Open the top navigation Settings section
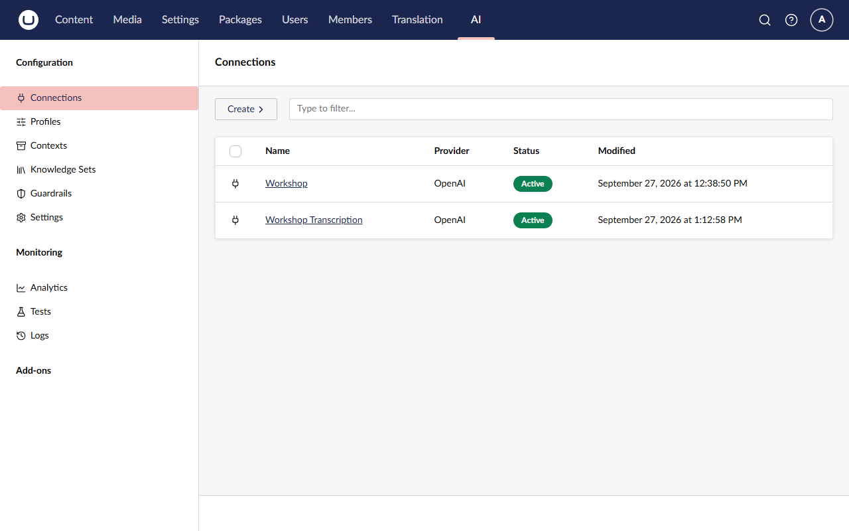The height and width of the screenshot is (531, 849). [180, 20]
